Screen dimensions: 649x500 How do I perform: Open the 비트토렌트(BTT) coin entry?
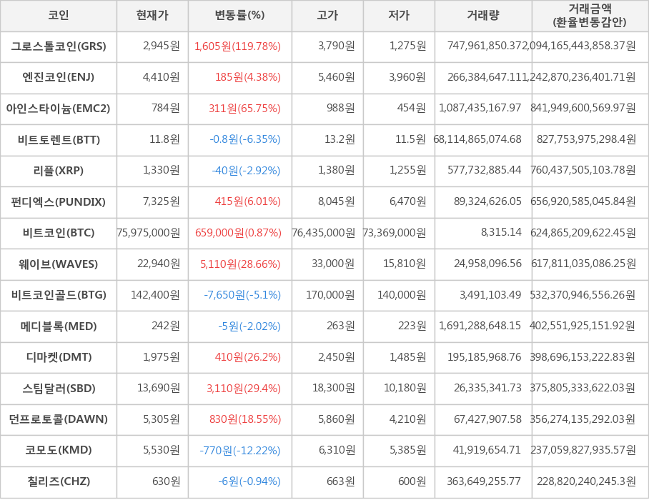pos(59,139)
